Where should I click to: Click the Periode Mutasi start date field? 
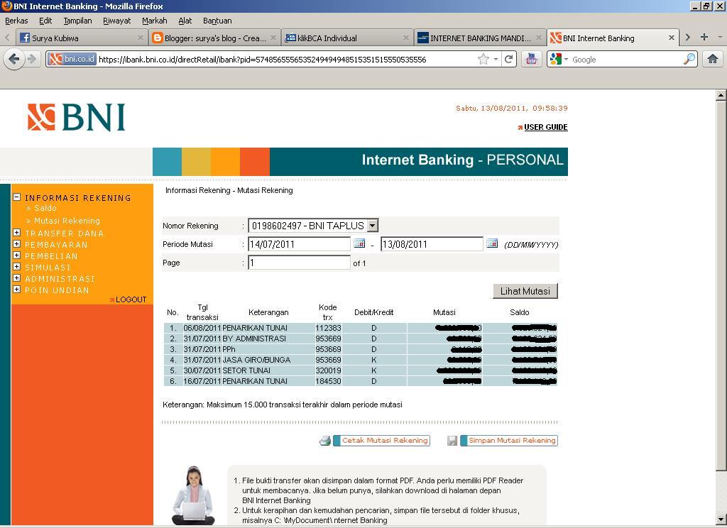click(x=299, y=244)
